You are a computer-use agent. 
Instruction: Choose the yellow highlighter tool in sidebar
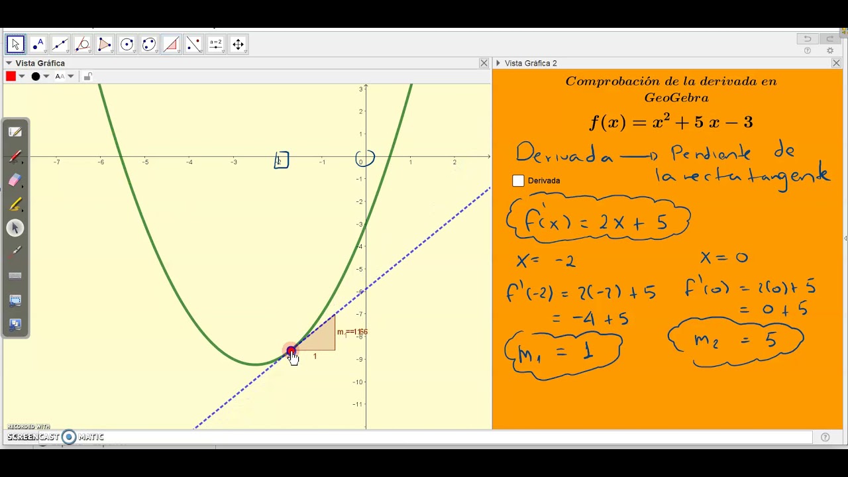pyautogui.click(x=15, y=204)
